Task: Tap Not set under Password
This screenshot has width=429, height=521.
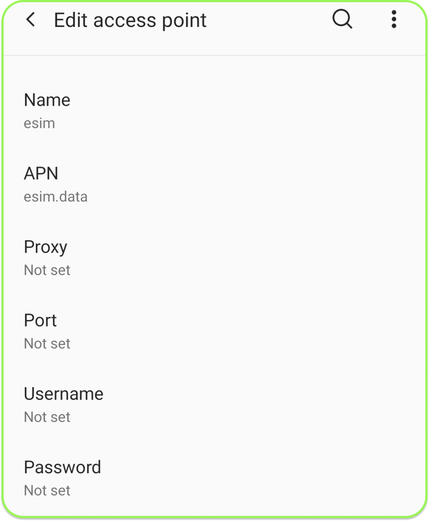Action: 47,490
